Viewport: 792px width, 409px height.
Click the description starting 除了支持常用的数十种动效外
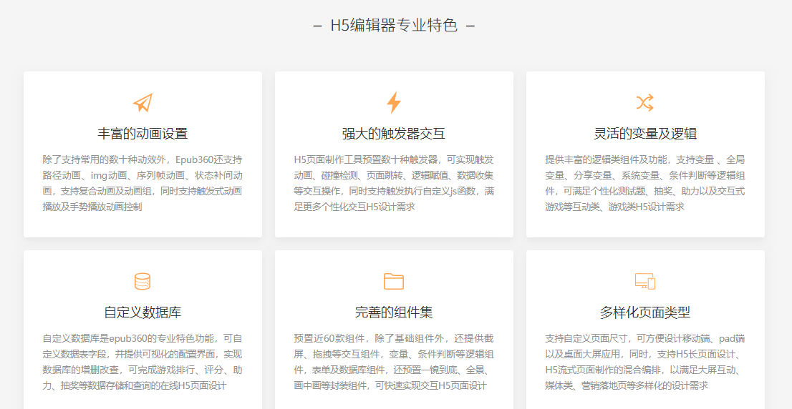[x=143, y=184]
